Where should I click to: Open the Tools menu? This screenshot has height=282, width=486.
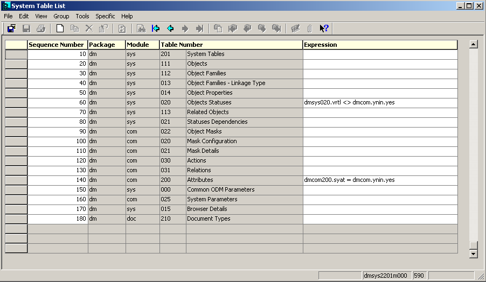tap(82, 16)
